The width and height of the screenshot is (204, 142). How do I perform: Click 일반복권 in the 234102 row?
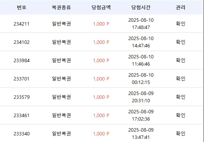[x=61, y=42]
